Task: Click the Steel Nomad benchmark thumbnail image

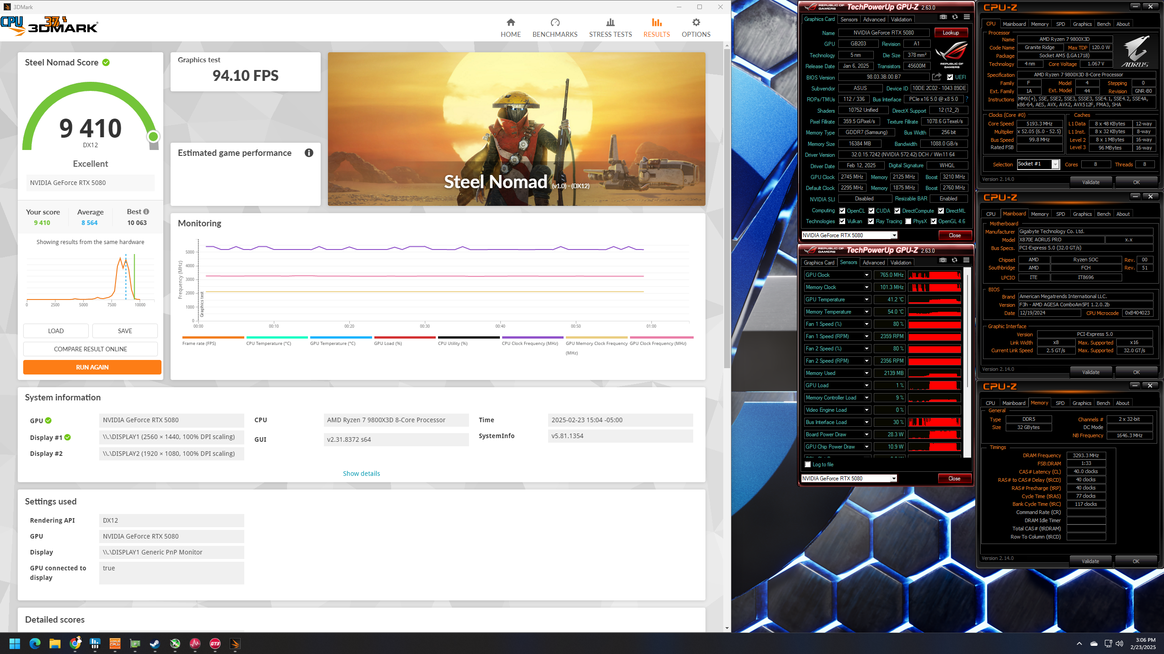Action: [517, 129]
